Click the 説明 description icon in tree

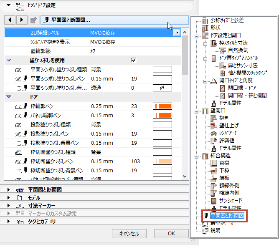205,231
